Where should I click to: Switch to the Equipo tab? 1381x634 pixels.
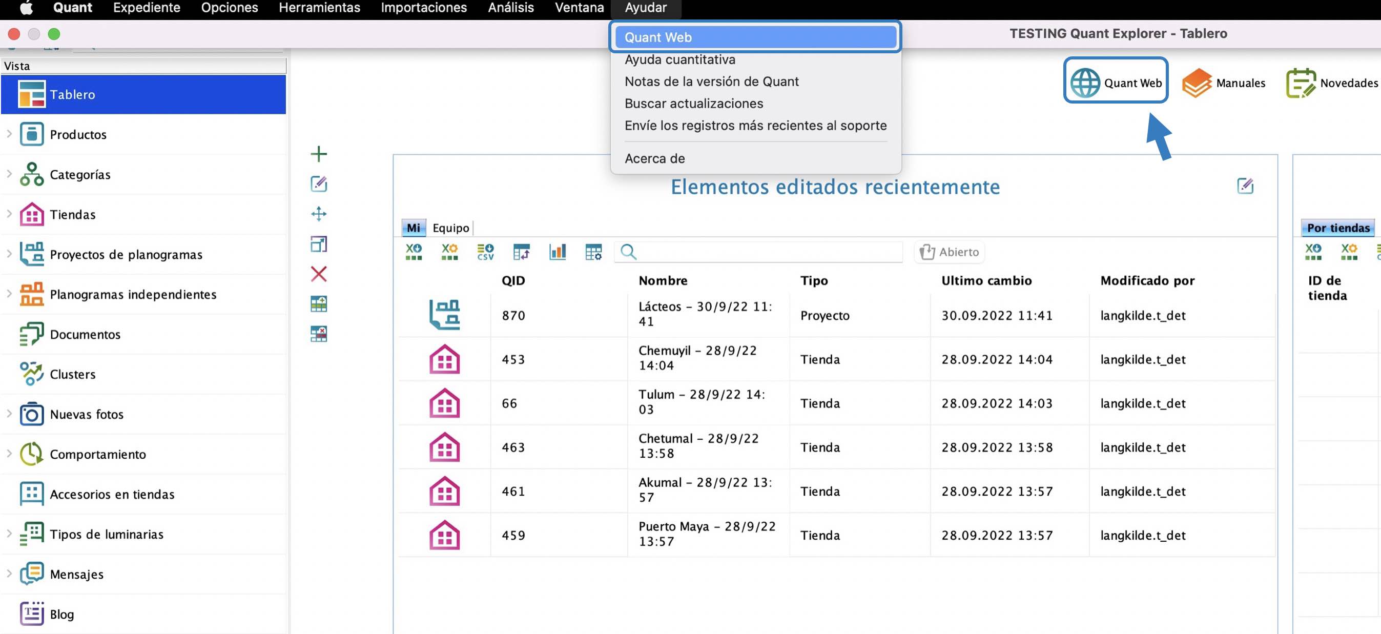pyautogui.click(x=451, y=228)
